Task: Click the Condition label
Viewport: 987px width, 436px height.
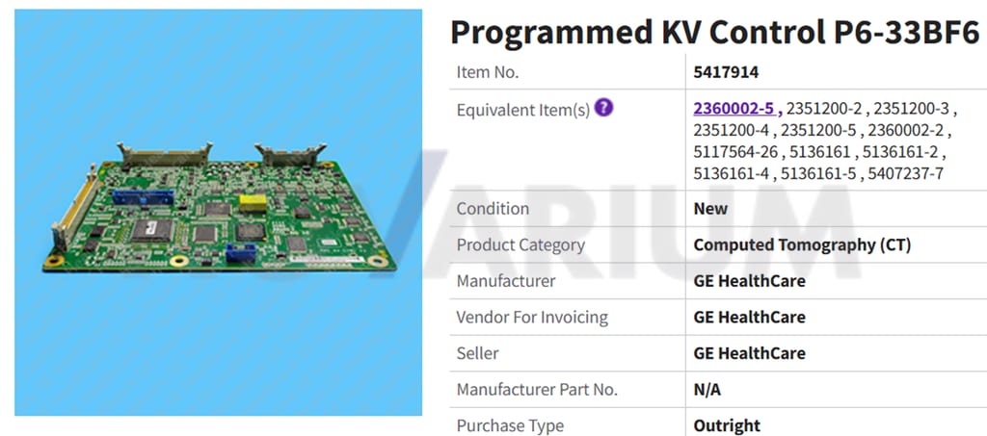Action: point(493,209)
